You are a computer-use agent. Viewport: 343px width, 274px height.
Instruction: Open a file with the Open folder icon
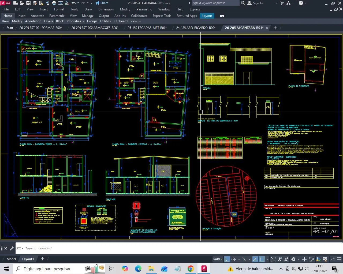coord(22,3)
